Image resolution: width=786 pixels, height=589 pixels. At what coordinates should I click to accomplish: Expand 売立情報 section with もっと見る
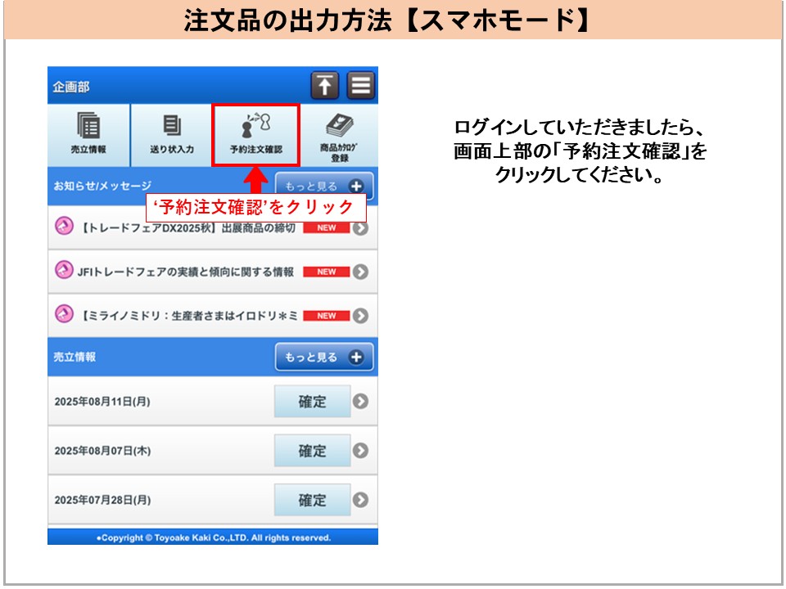coord(323,357)
